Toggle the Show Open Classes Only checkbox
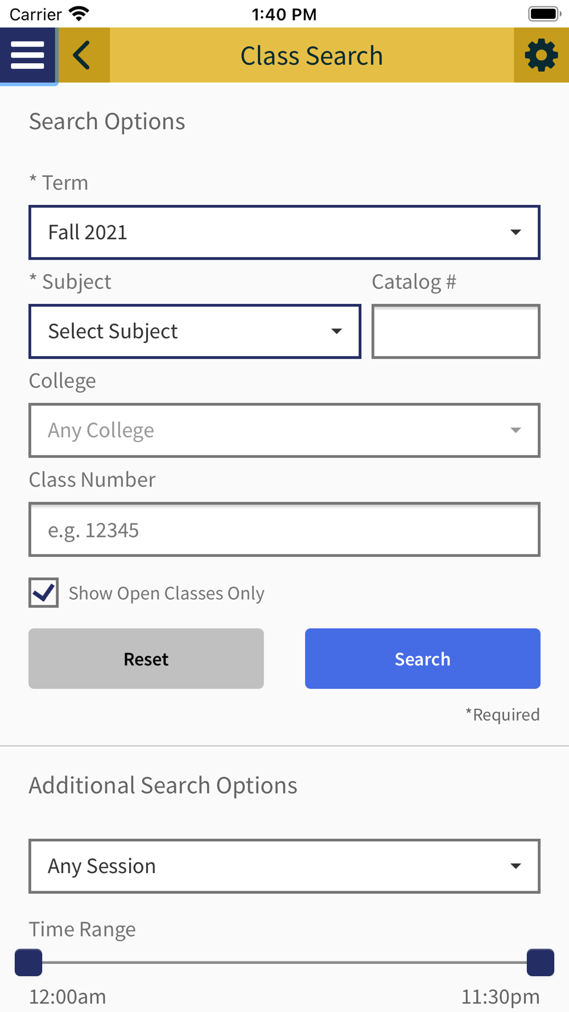Viewport: 569px width, 1012px height. coord(44,593)
